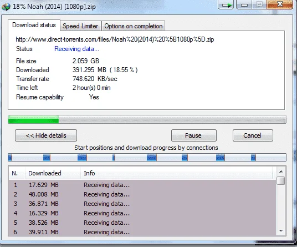Minimize the download window

pos(244,5)
